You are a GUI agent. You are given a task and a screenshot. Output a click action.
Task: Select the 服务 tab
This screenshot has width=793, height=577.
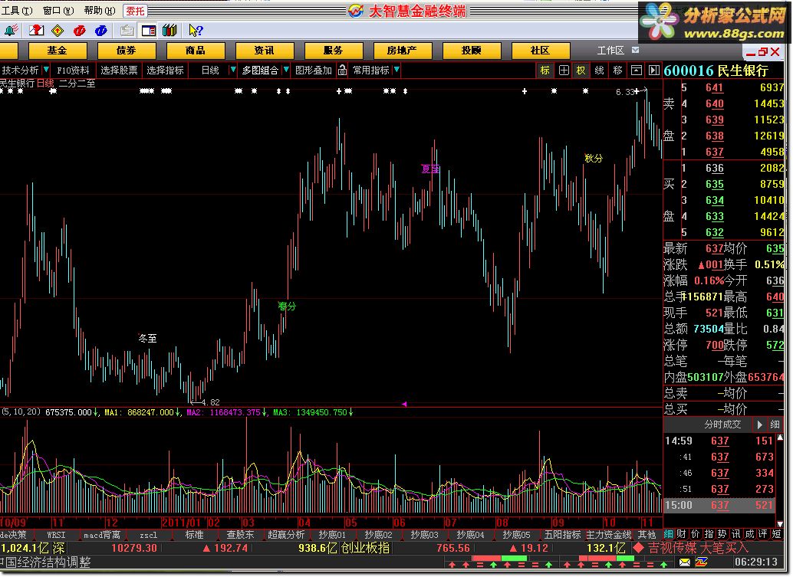334,51
